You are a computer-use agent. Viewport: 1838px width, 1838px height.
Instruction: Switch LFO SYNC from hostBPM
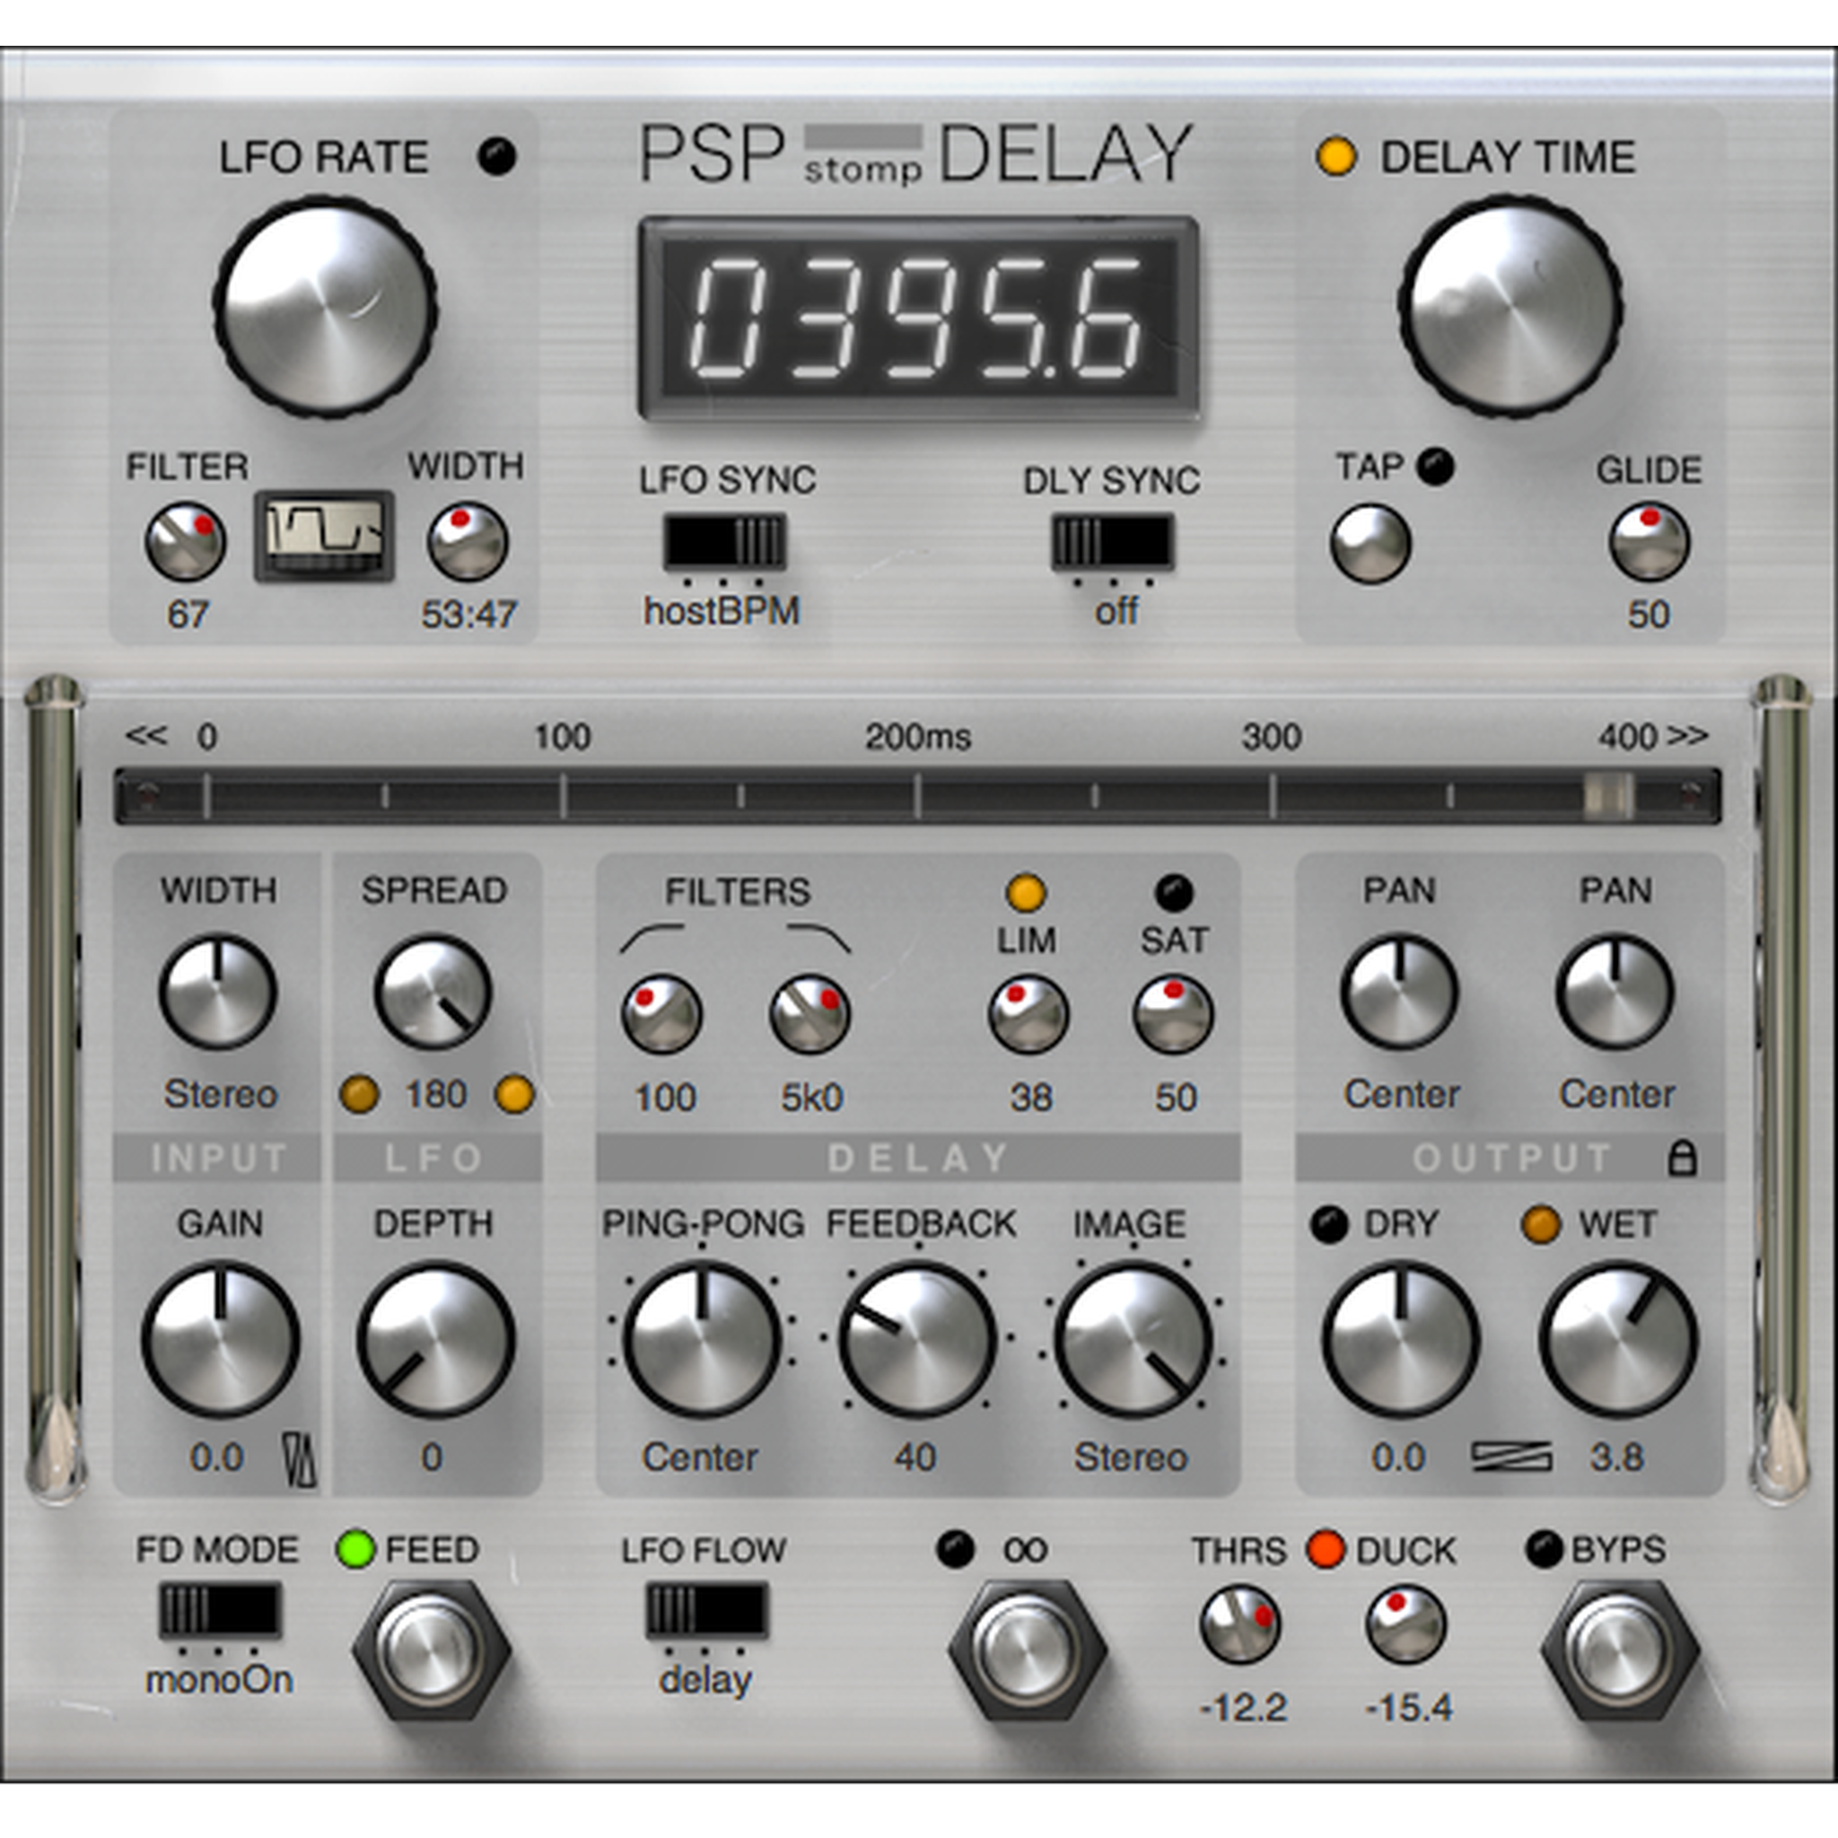pos(726,542)
